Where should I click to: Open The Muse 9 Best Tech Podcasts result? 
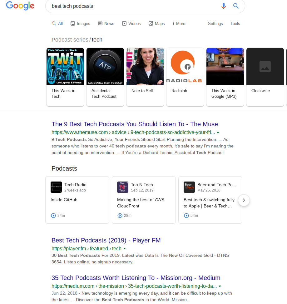(135, 124)
